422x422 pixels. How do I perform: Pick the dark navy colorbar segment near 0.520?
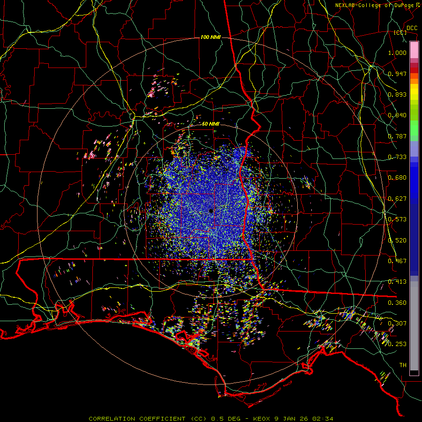coord(414,237)
